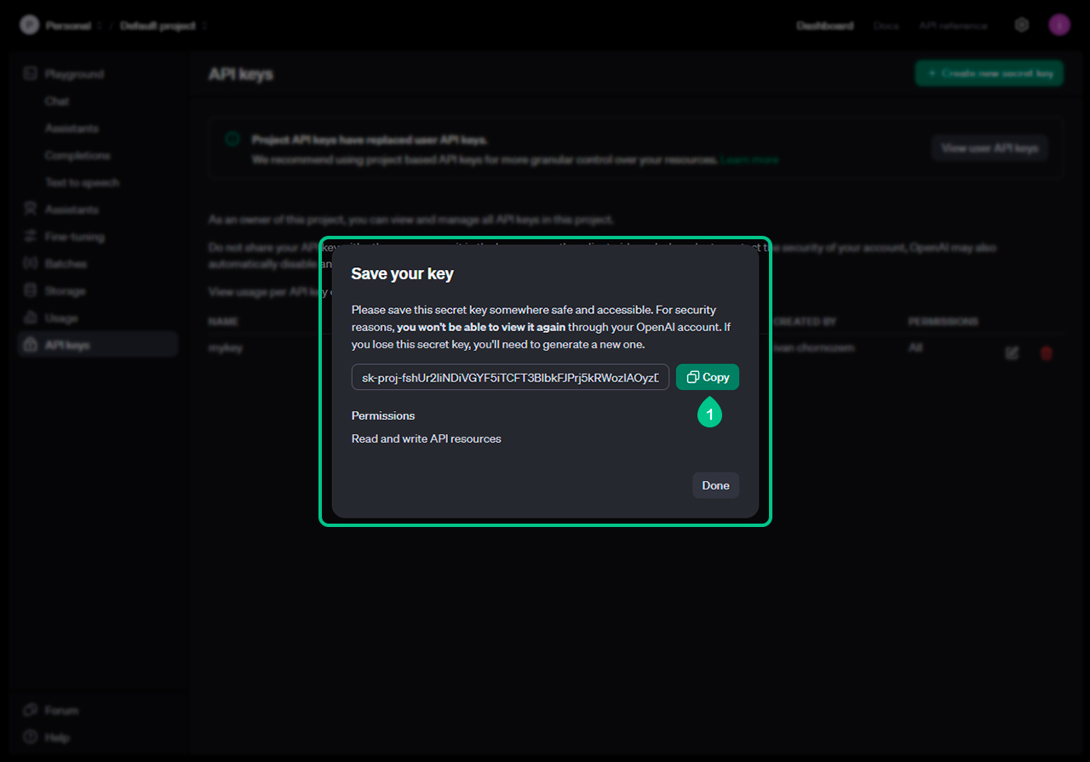Viewport: 1090px width, 762px height.
Task: Click the Storage sidebar icon
Action: click(31, 291)
